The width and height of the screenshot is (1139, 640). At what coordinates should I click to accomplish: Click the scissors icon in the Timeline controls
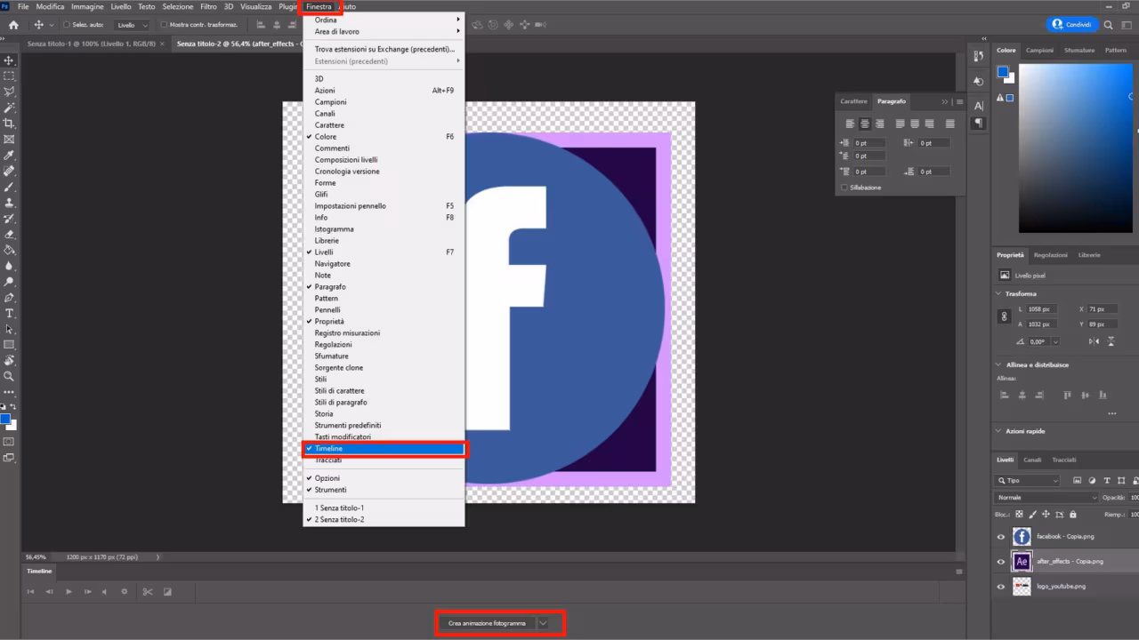click(145, 590)
